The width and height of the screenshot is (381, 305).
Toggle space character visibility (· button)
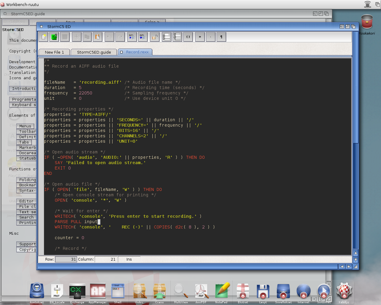click(x=210, y=37)
